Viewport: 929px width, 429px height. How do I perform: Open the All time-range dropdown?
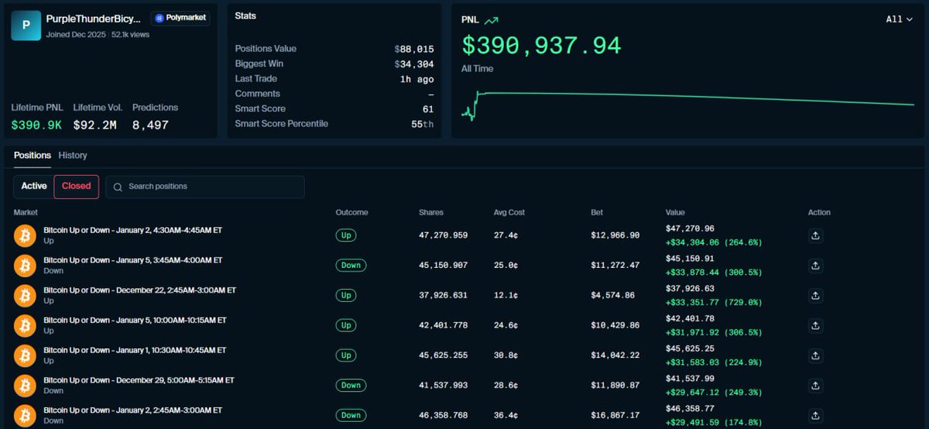(900, 19)
